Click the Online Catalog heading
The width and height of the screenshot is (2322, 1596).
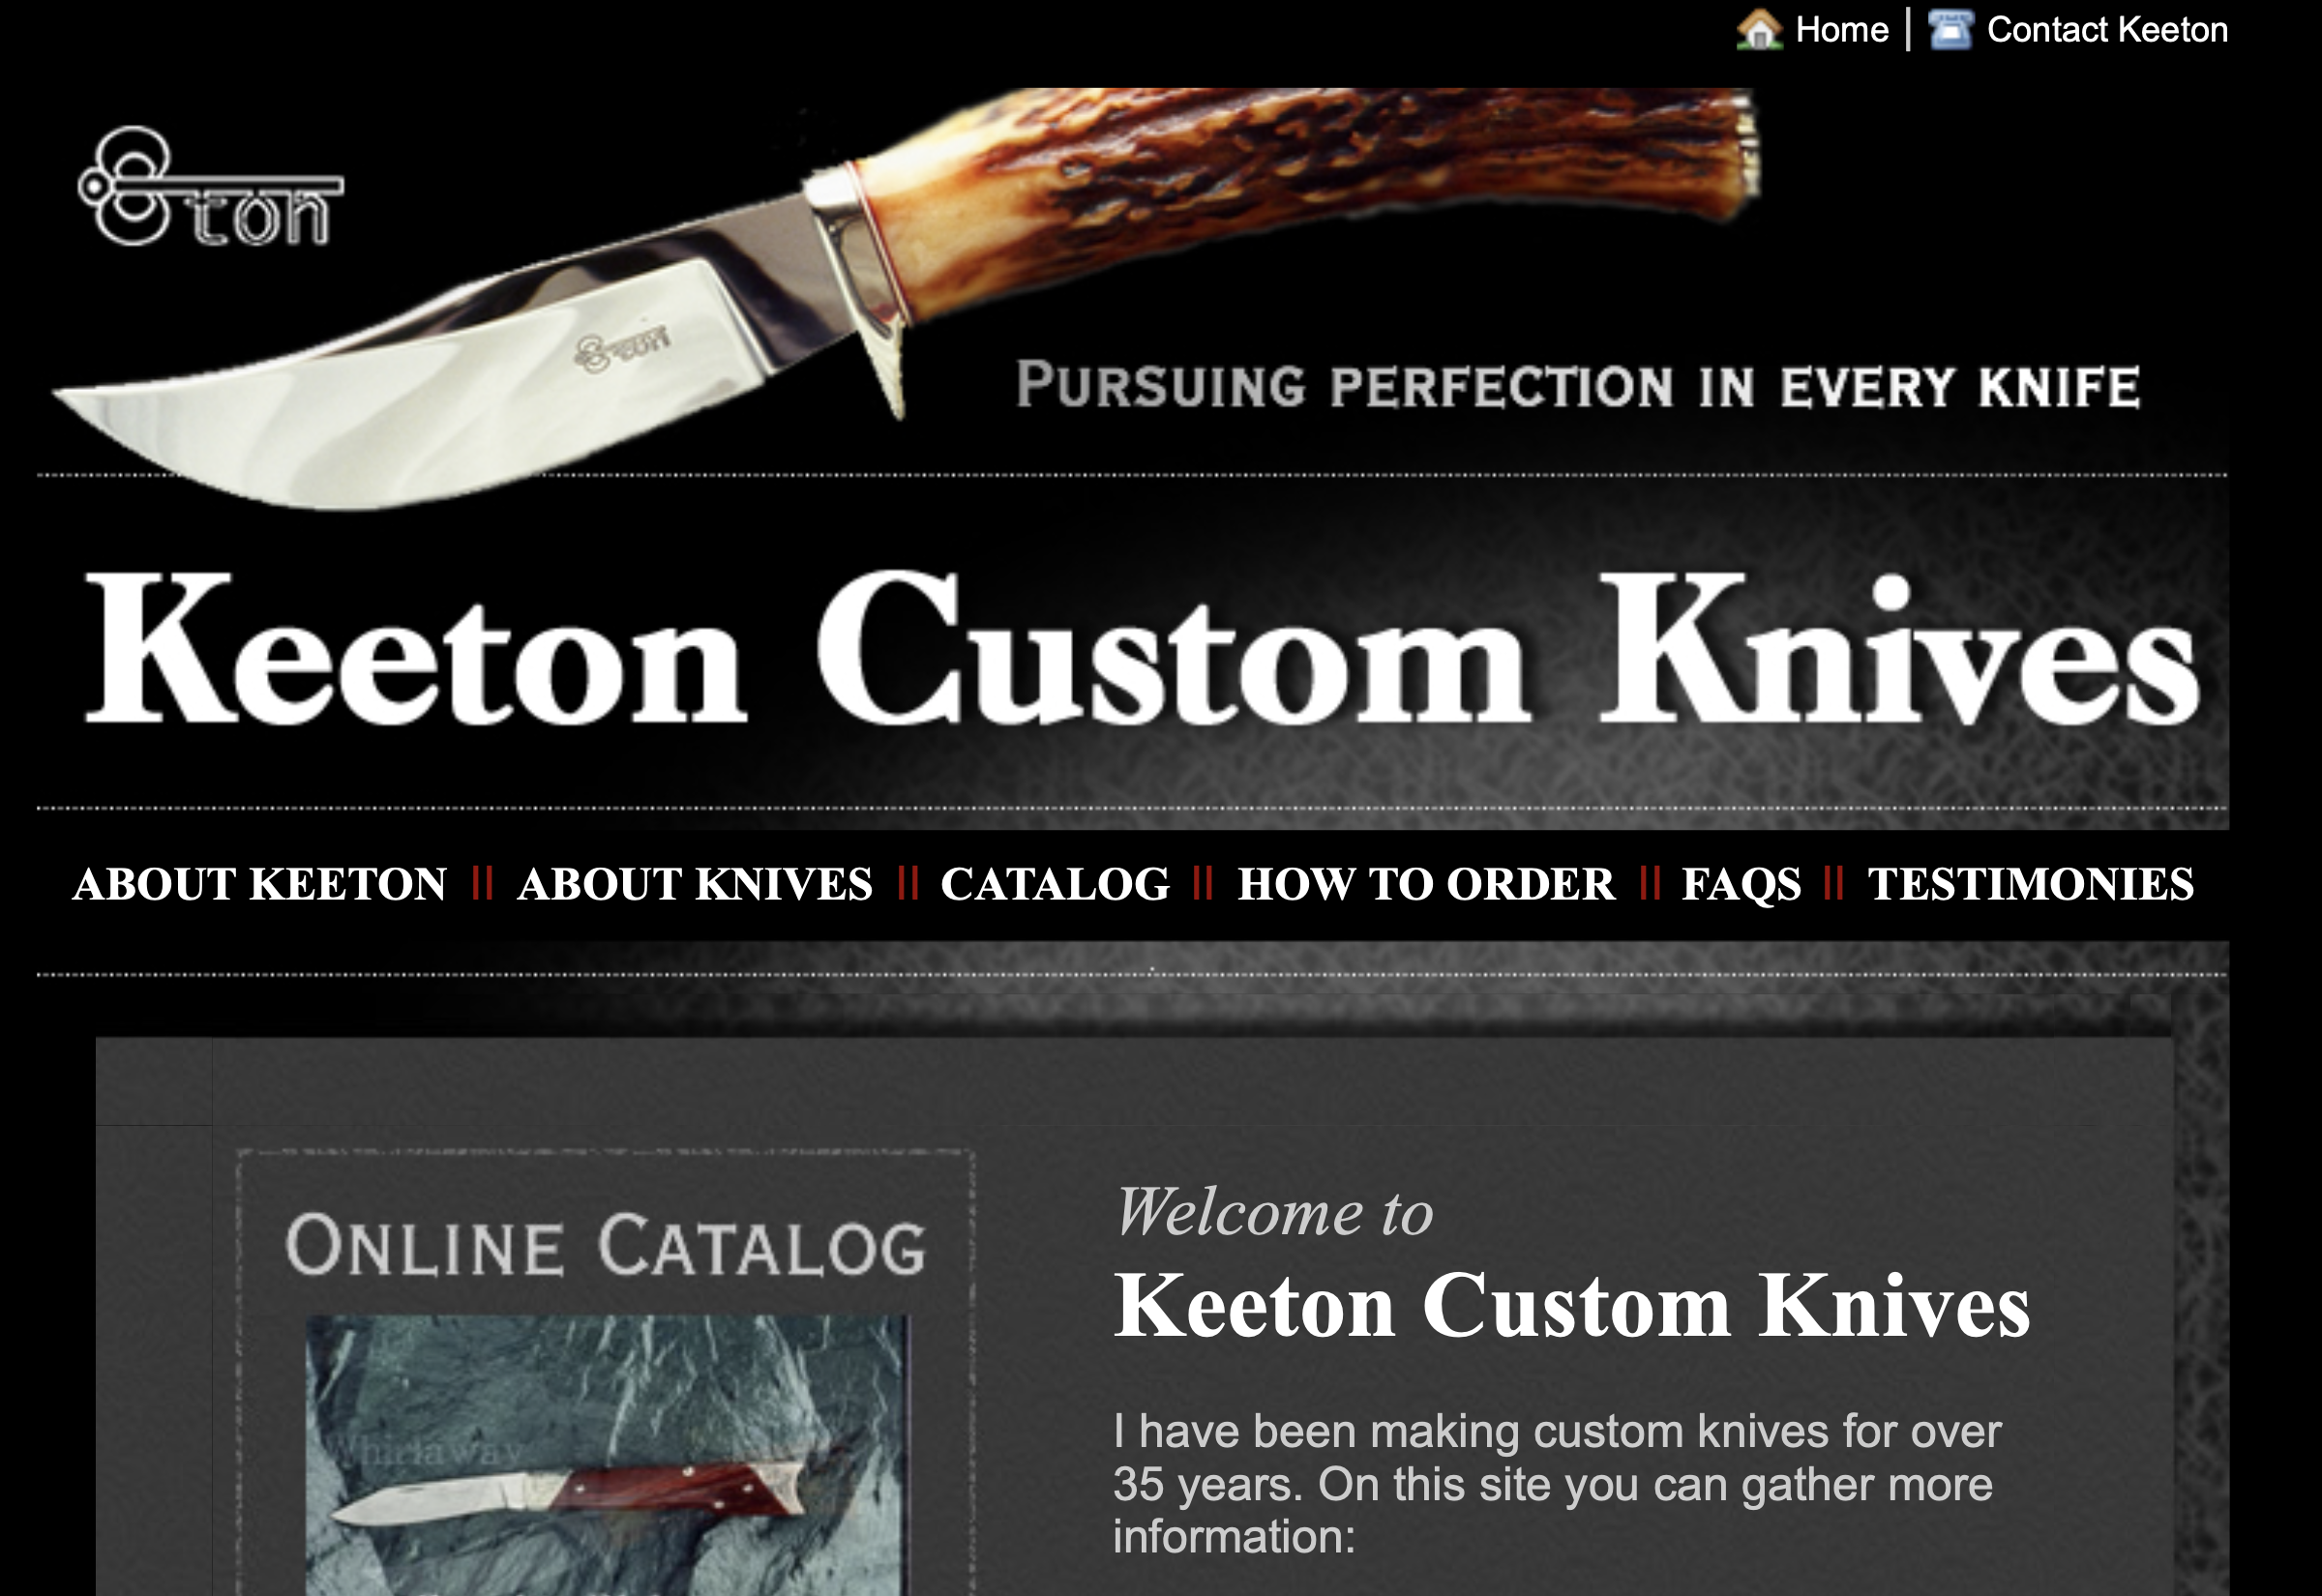pos(606,1246)
